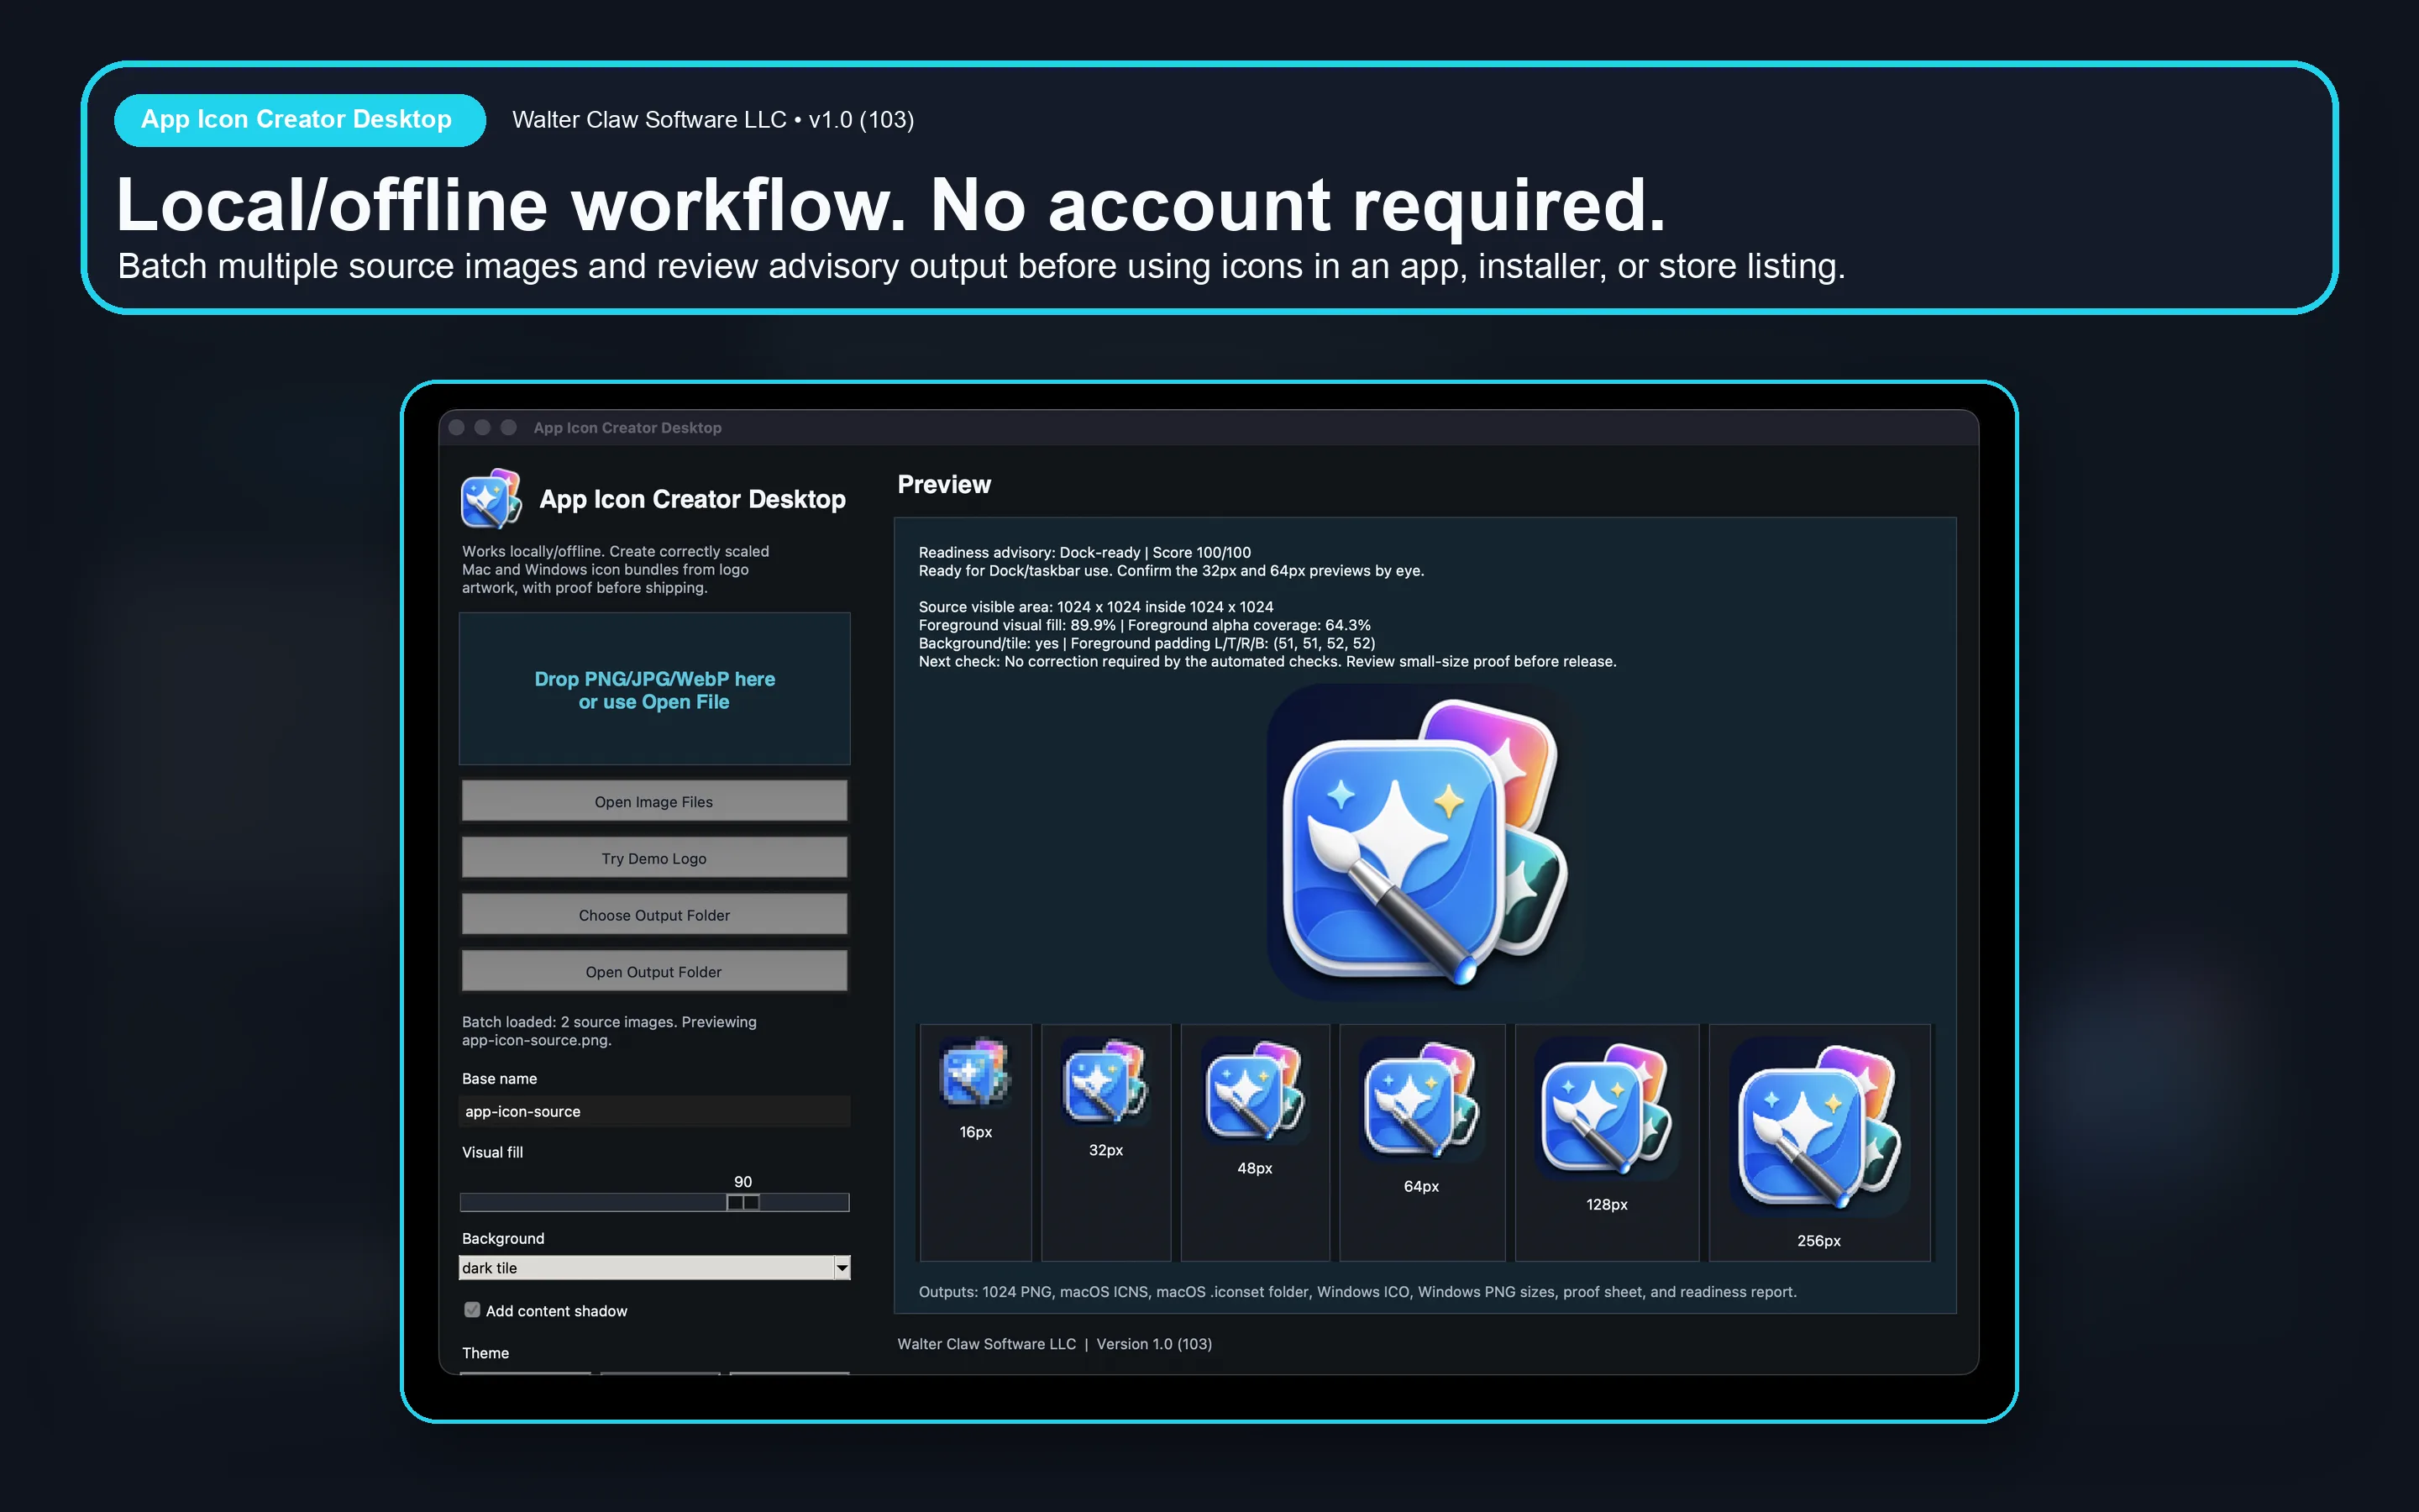This screenshot has width=2419, height=1512.
Task: Open Image Files button
Action: pyautogui.click(x=653, y=801)
